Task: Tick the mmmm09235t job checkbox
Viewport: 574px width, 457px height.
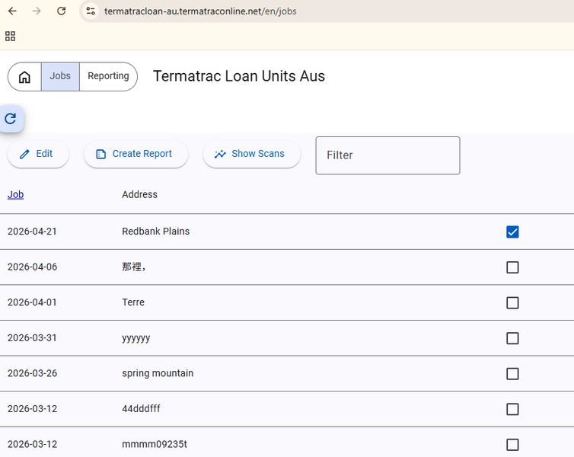Action: pos(512,445)
